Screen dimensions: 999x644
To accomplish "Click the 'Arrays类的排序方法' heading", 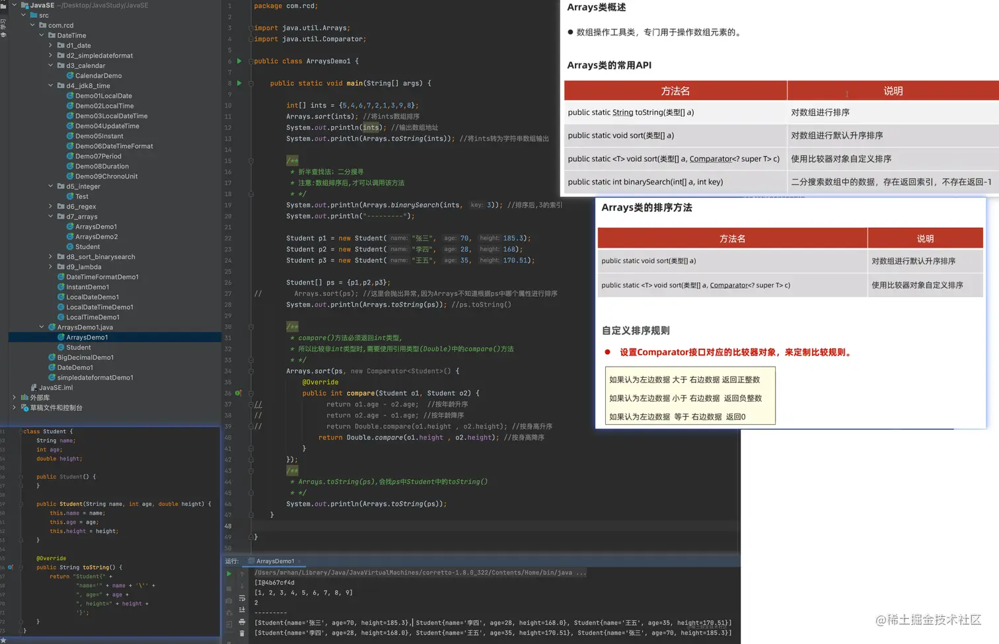I will [647, 207].
